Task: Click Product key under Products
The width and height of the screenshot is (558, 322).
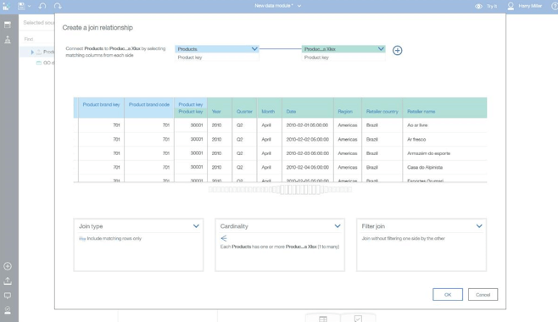Action: [190, 58]
